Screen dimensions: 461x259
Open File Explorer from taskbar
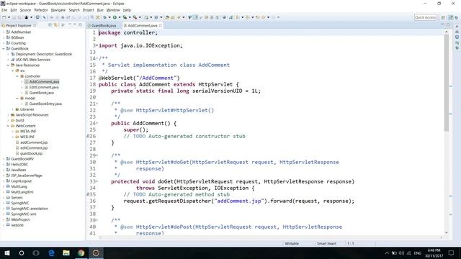[66, 253]
